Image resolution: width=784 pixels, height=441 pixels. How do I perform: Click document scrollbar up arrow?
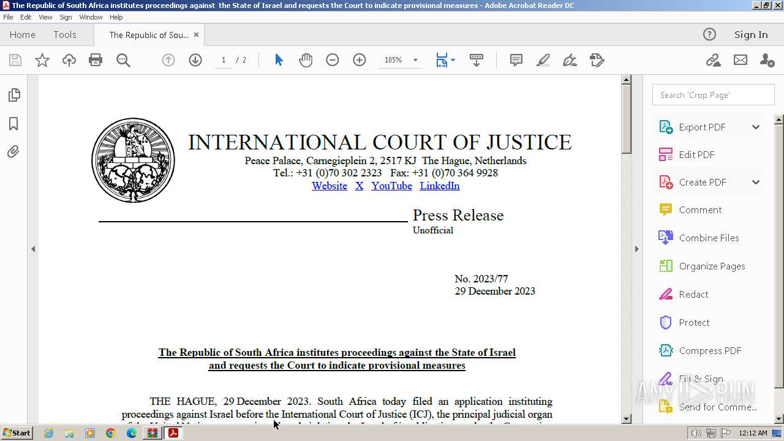pos(626,80)
